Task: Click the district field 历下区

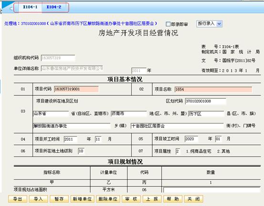Action: (x=206, y=114)
